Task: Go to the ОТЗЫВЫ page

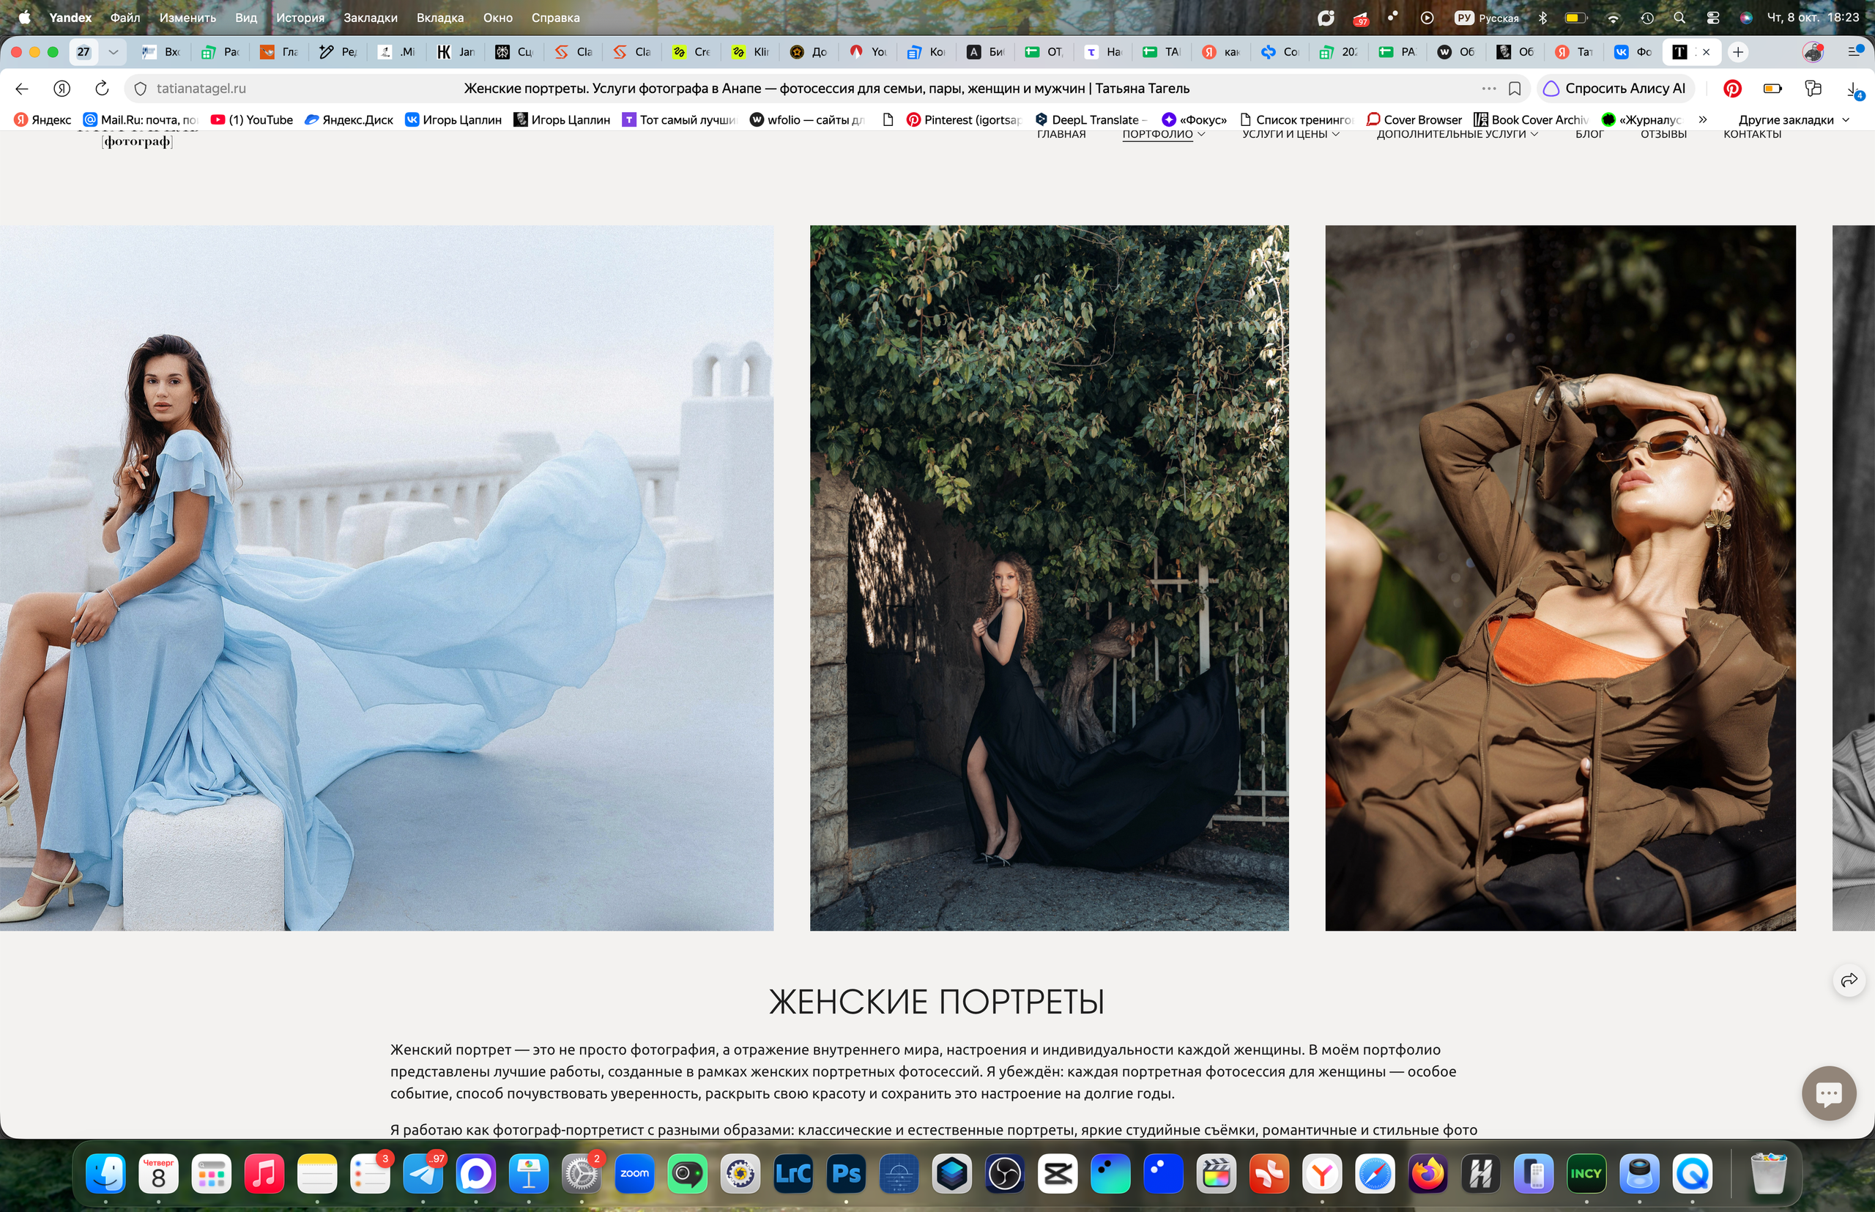Action: [1663, 135]
